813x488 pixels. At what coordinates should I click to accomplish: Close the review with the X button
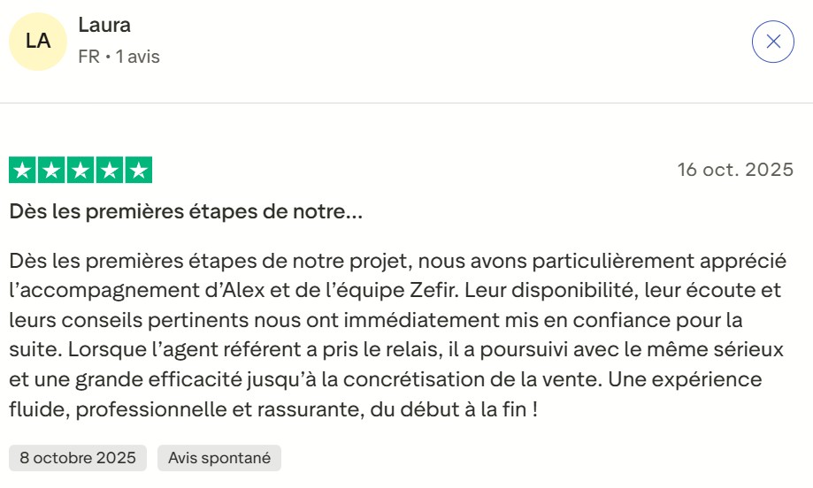pyautogui.click(x=772, y=42)
